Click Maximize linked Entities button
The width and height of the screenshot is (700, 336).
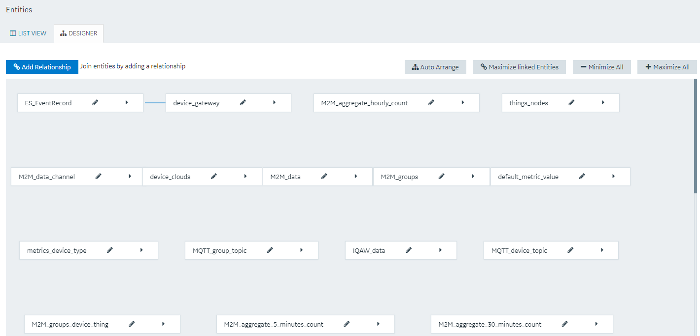coord(520,67)
